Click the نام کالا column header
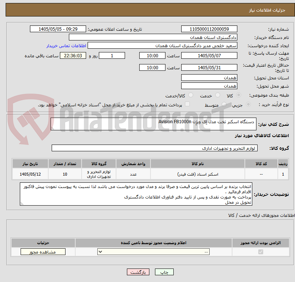This screenshot has height=282, width=295. [x=198, y=164]
